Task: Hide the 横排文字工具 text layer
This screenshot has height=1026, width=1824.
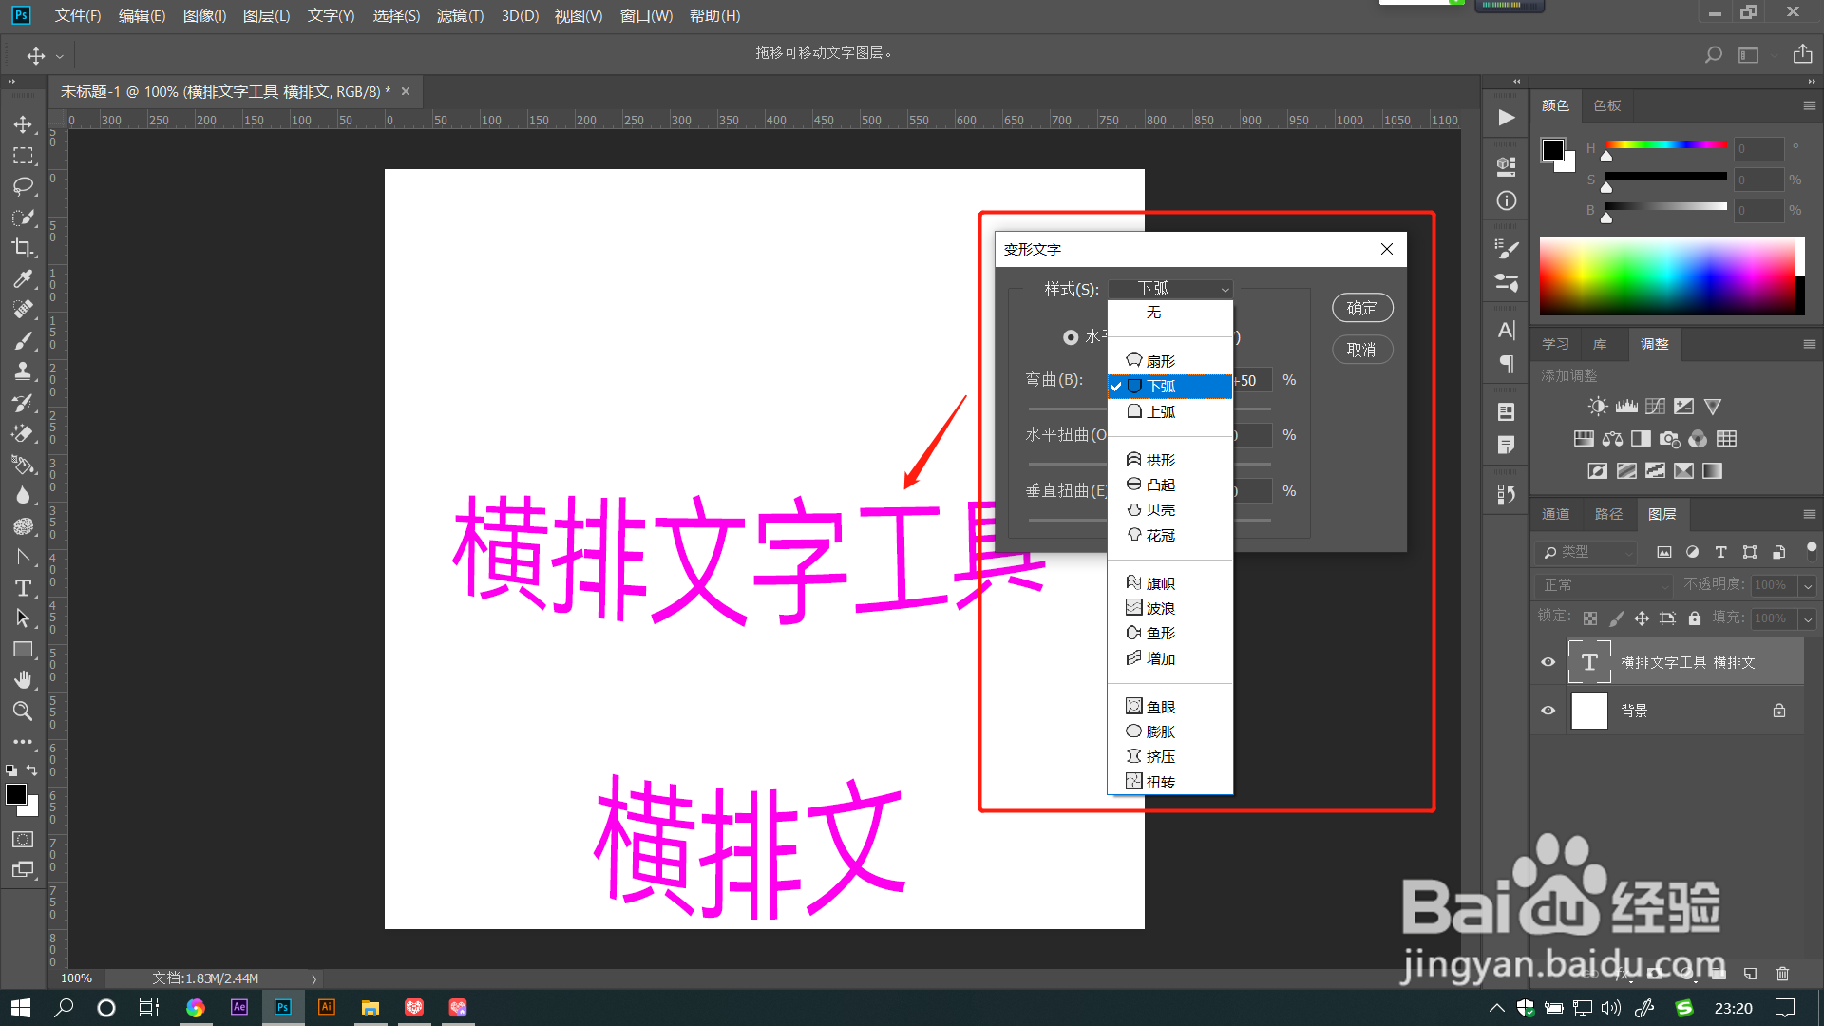Action: (1548, 662)
